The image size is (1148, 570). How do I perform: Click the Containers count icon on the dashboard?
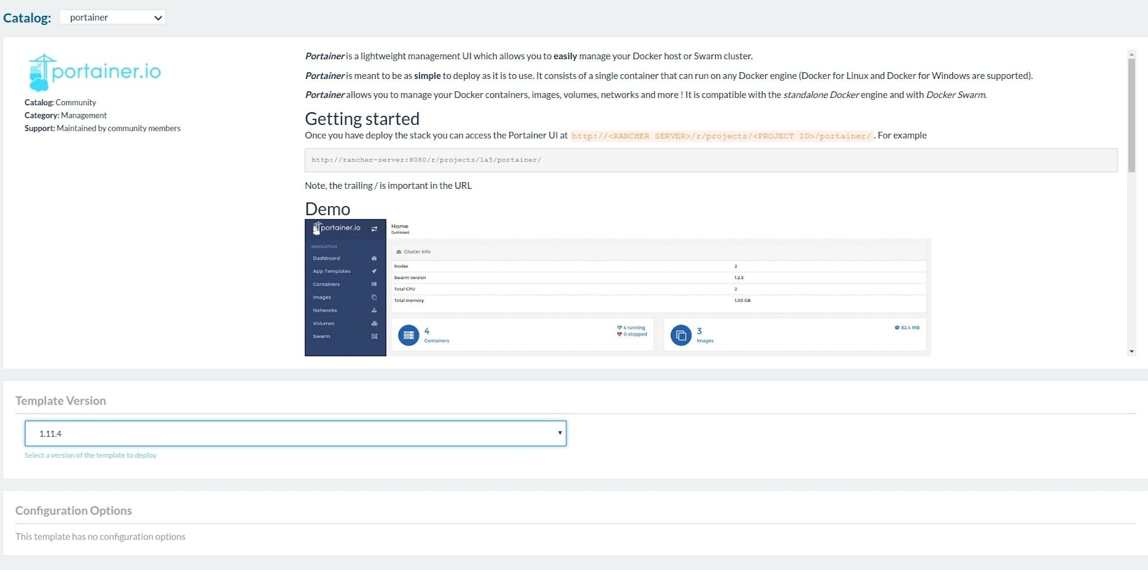(x=408, y=335)
